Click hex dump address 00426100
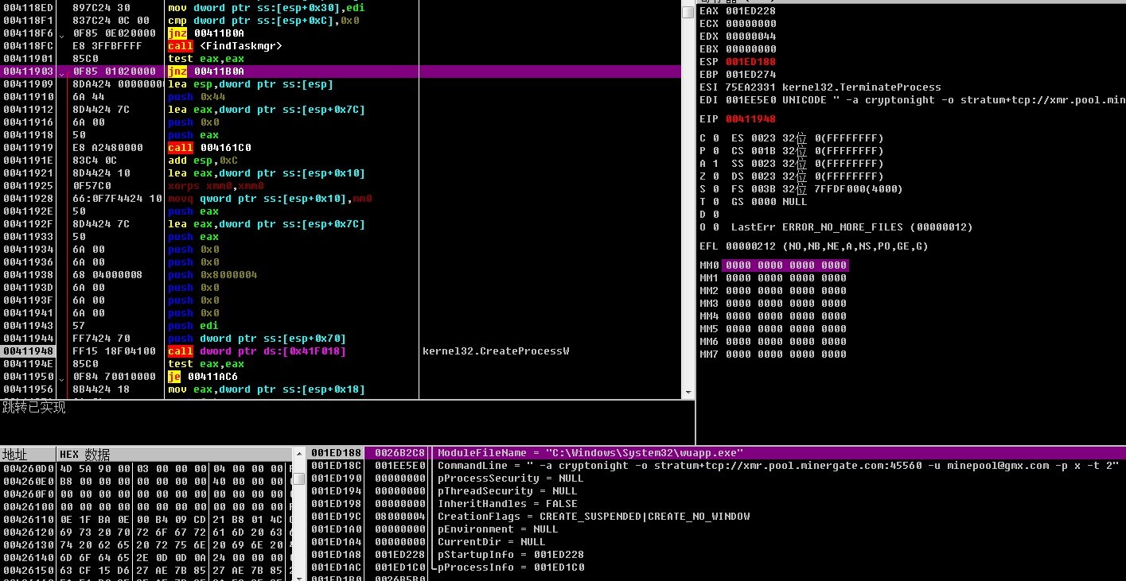 coord(28,507)
